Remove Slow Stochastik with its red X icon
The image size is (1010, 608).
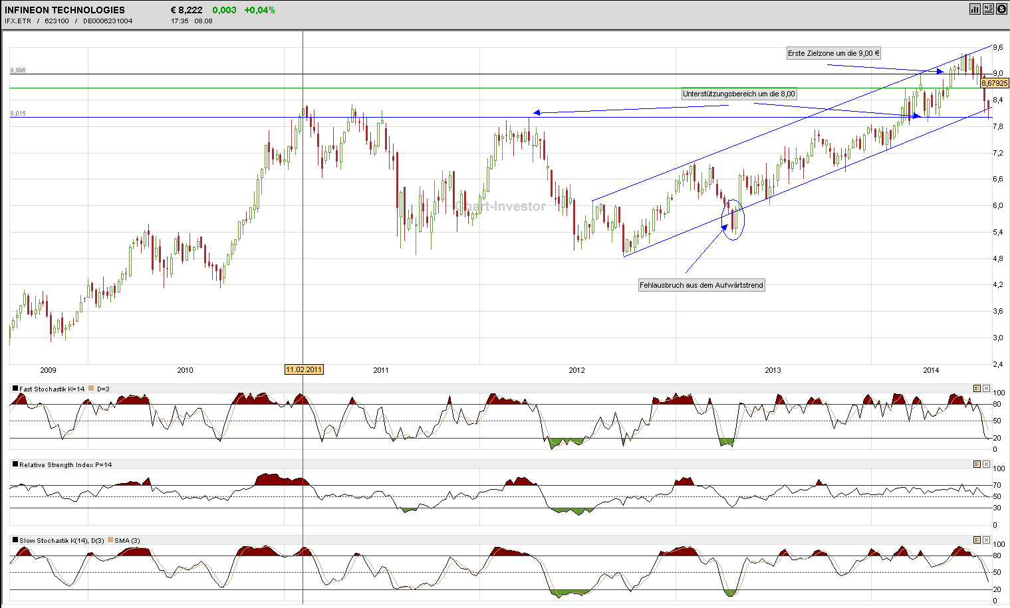coord(987,540)
